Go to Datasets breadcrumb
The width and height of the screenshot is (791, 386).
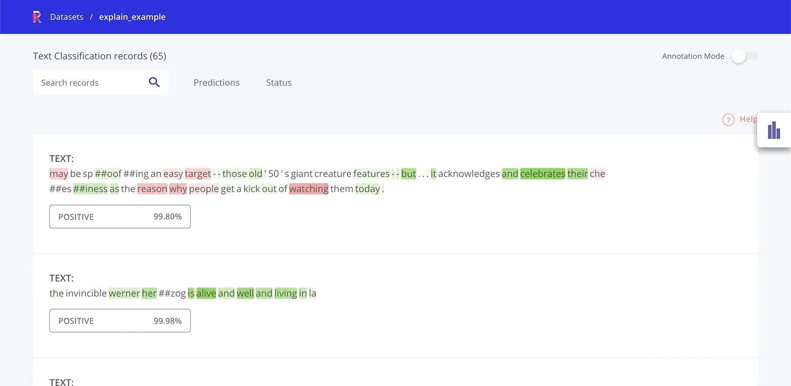pyautogui.click(x=66, y=17)
